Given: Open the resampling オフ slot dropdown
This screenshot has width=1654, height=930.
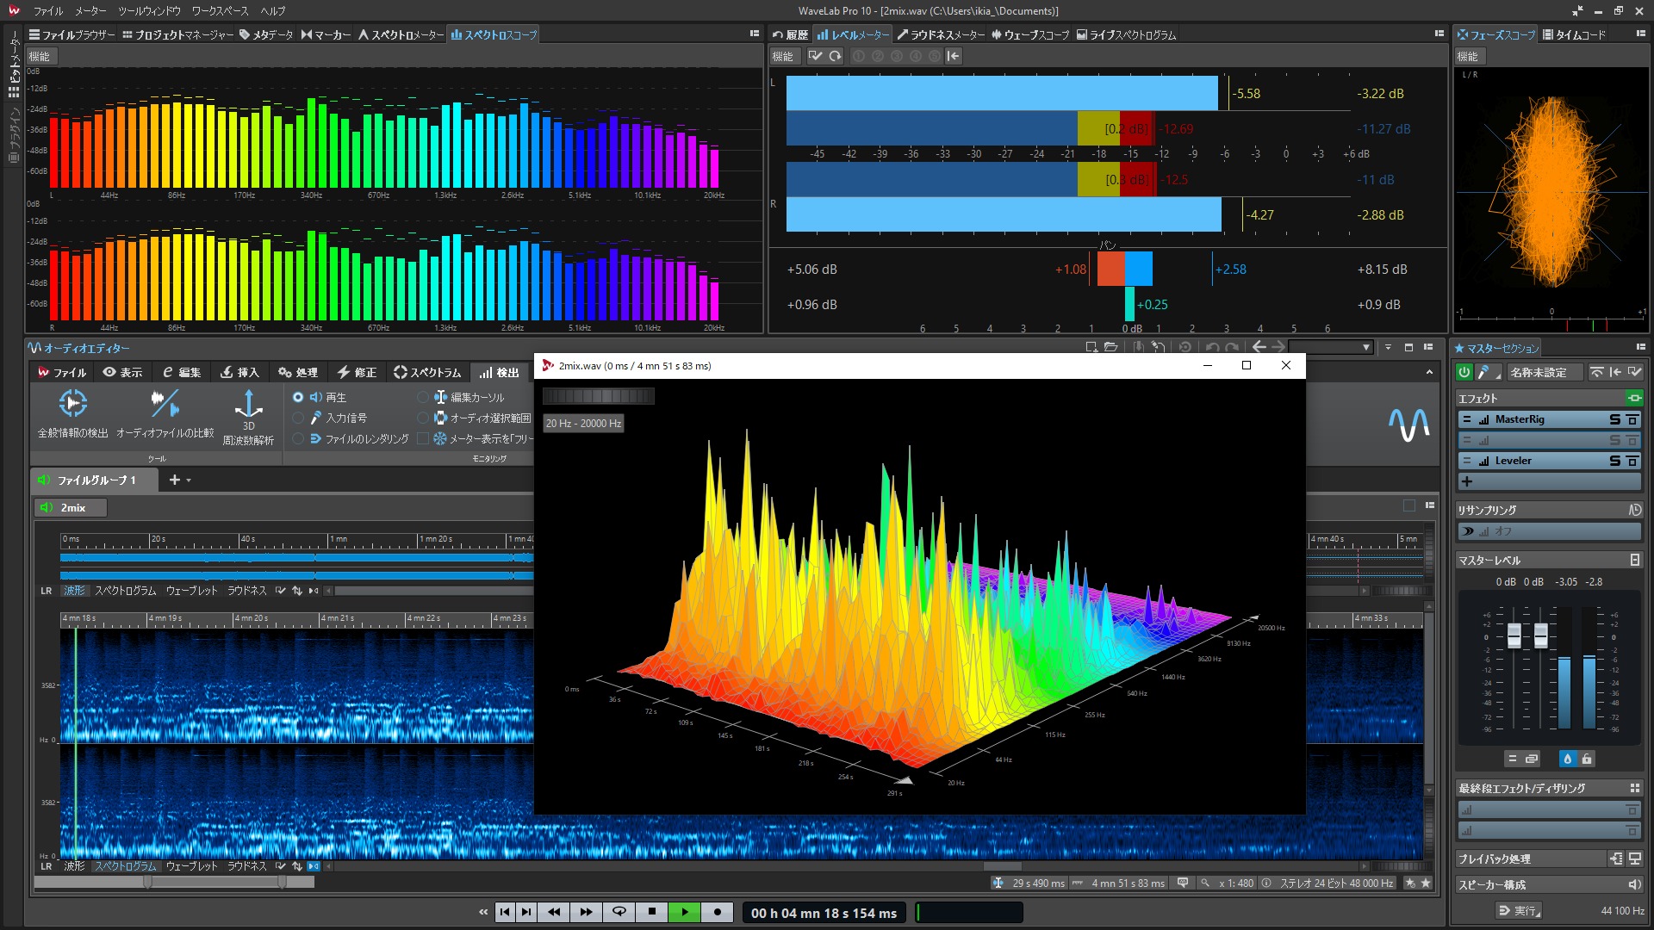Looking at the screenshot, I should pos(1550,531).
